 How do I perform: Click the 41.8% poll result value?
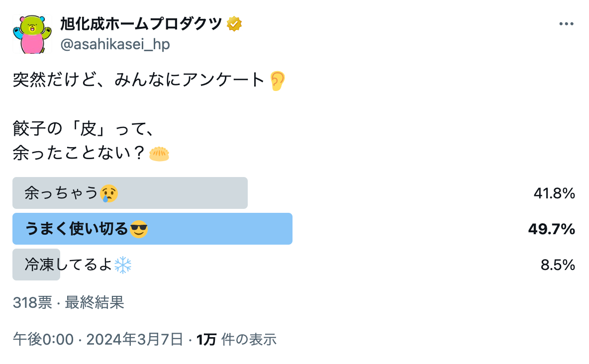554,193
